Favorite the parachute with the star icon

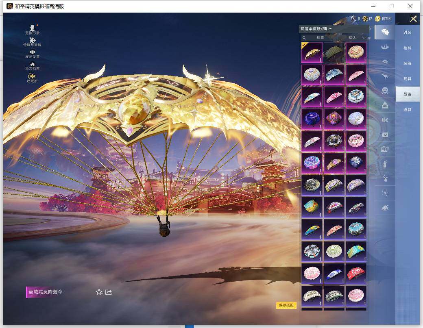pos(99,292)
